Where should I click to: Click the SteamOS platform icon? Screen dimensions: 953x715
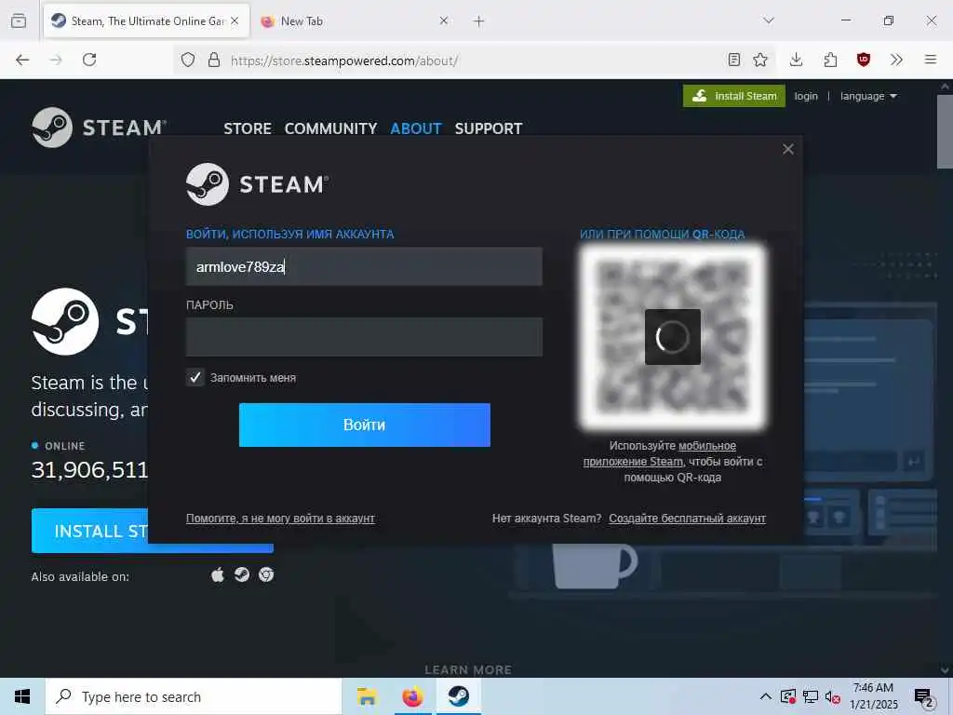tap(242, 574)
